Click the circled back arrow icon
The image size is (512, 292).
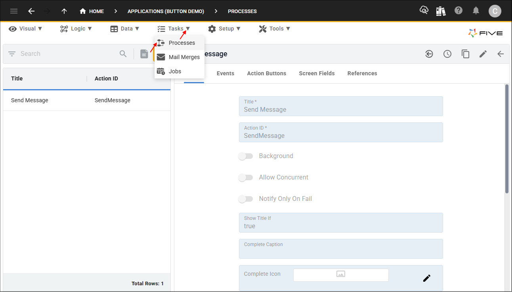(x=429, y=54)
